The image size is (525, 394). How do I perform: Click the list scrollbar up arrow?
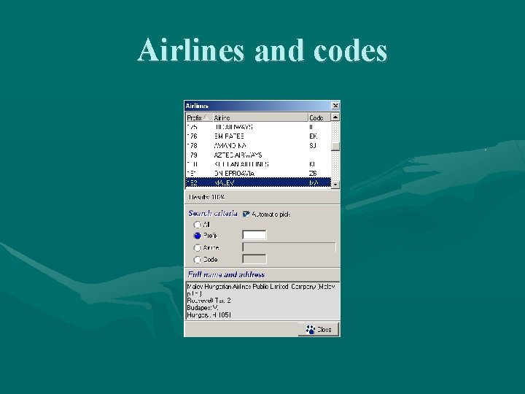click(x=335, y=117)
